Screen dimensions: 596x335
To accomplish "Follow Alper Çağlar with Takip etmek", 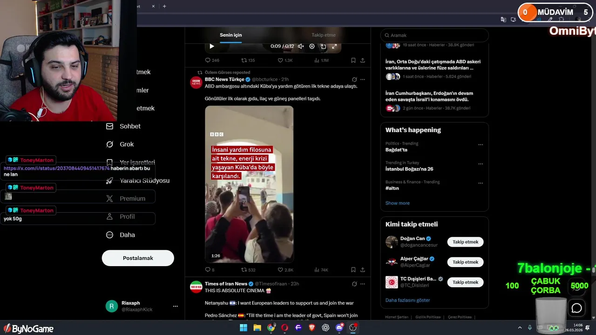I will pyautogui.click(x=466, y=262).
